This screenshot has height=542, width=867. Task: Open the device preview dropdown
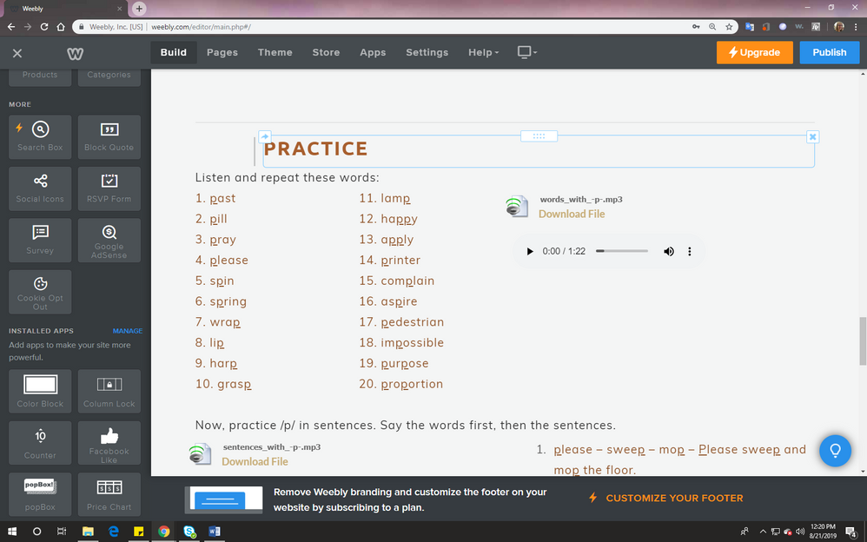526,52
